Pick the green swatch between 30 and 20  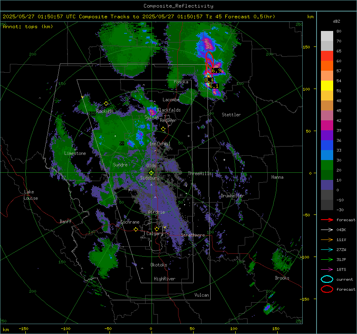[327, 165]
